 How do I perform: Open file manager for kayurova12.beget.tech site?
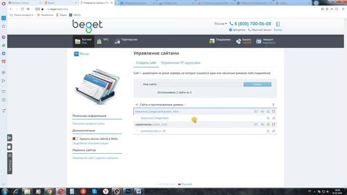pyautogui.click(x=256, y=112)
